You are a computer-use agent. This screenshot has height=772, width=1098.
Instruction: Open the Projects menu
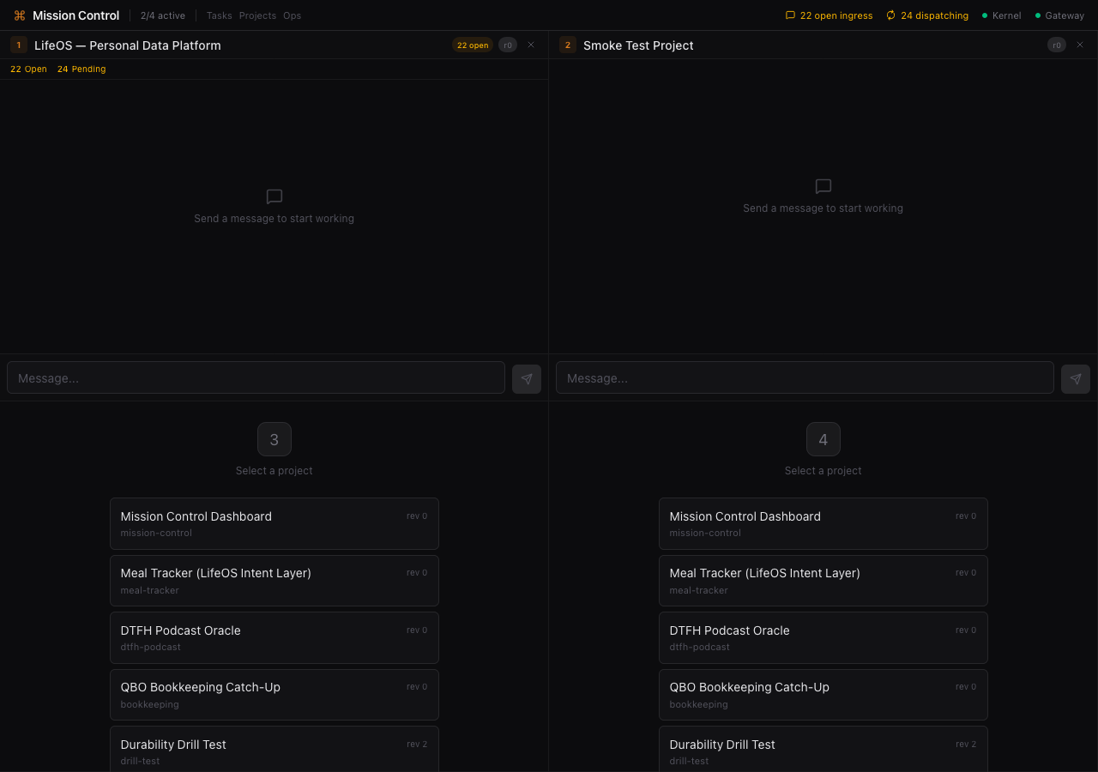coord(257,15)
